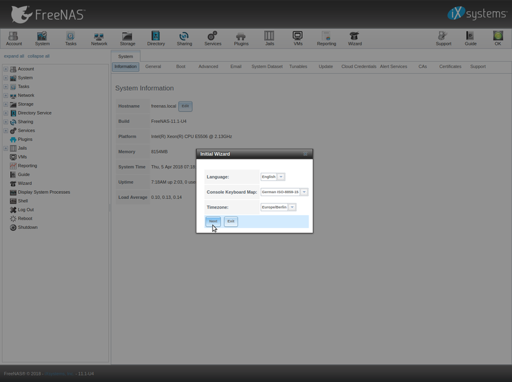Expand the Storage tree node

pyautogui.click(x=6, y=104)
